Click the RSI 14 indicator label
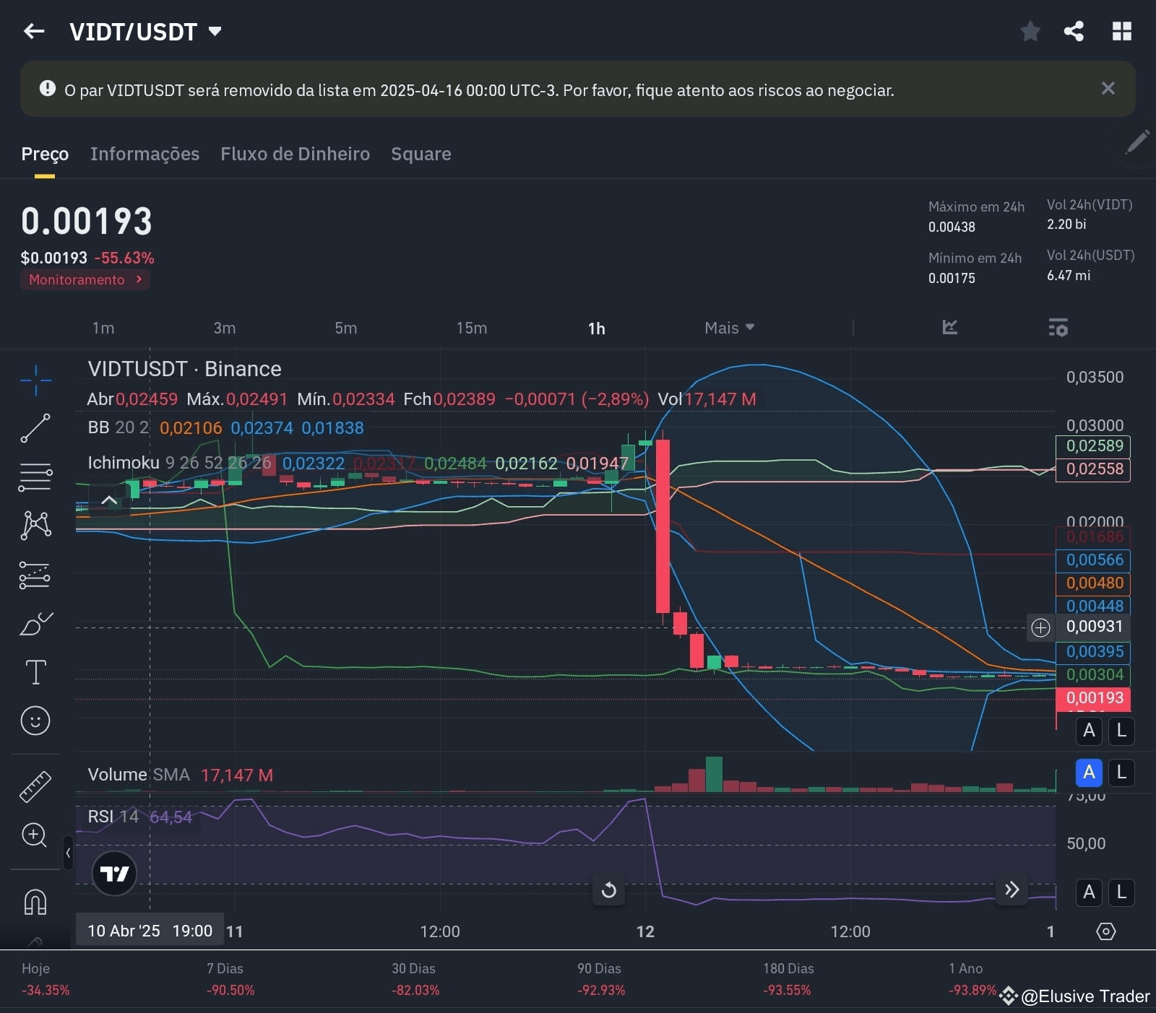This screenshot has width=1156, height=1013. [x=113, y=817]
